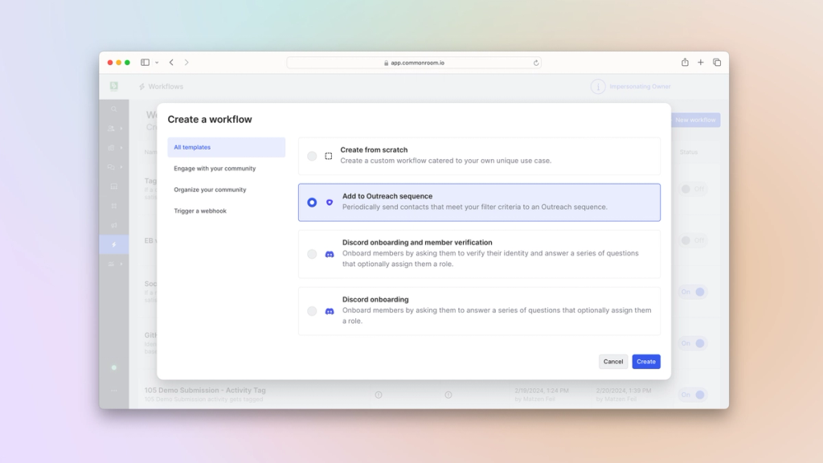This screenshot has height=463, width=823.
Task: Open the All templates category
Action: click(226, 148)
